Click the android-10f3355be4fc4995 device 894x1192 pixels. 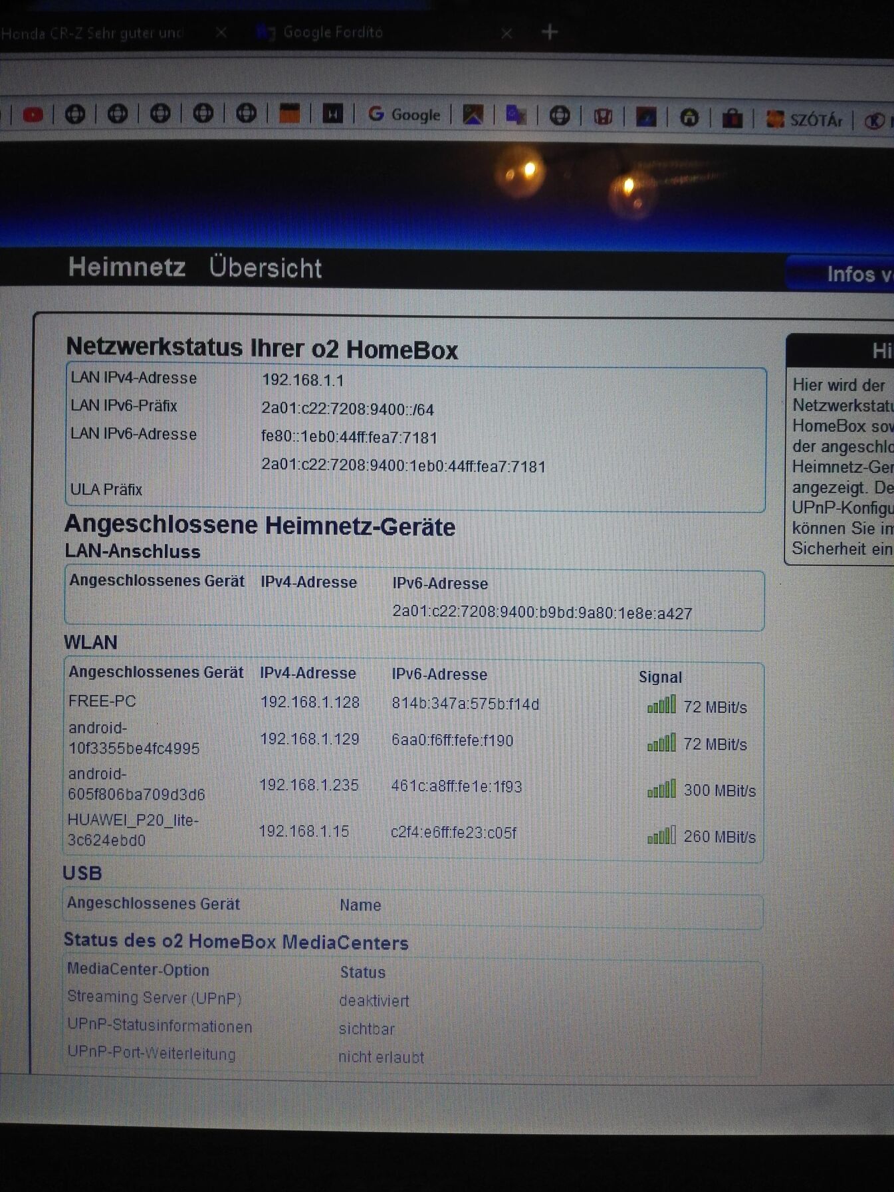[x=134, y=738]
